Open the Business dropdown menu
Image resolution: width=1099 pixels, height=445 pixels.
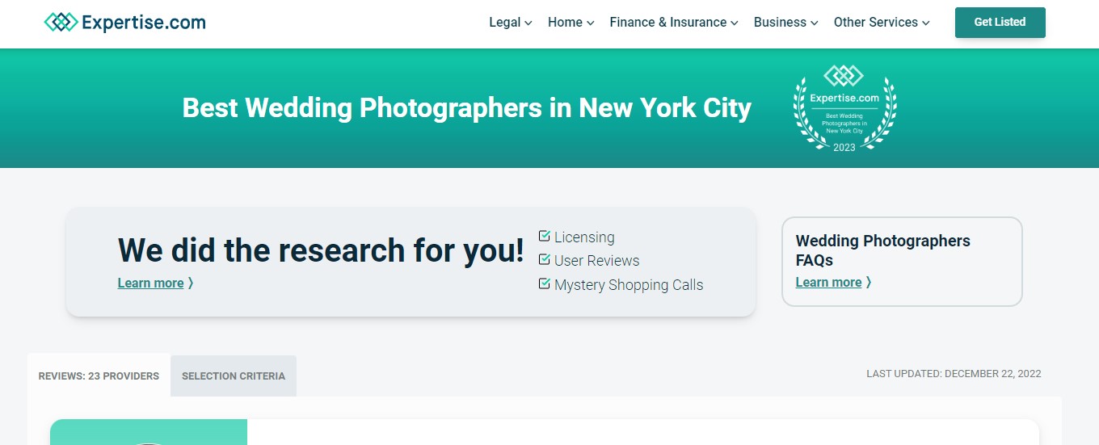(x=785, y=23)
